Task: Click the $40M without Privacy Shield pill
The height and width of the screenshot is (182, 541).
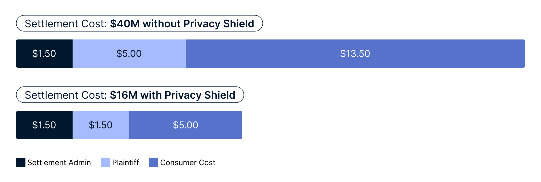Action: 139,23
